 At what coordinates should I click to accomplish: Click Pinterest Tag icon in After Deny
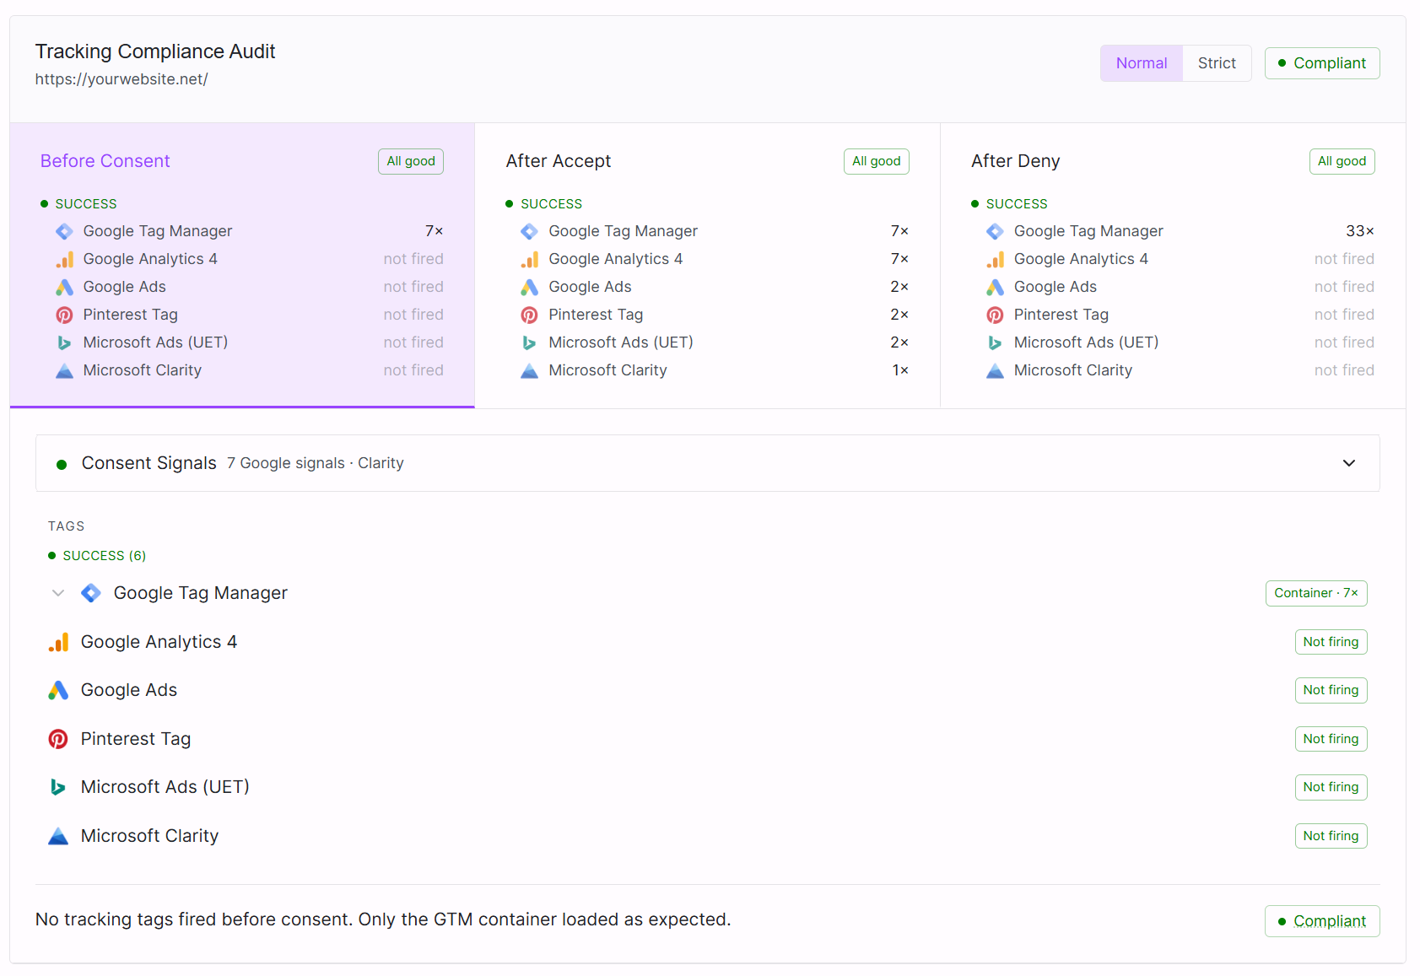click(x=995, y=315)
